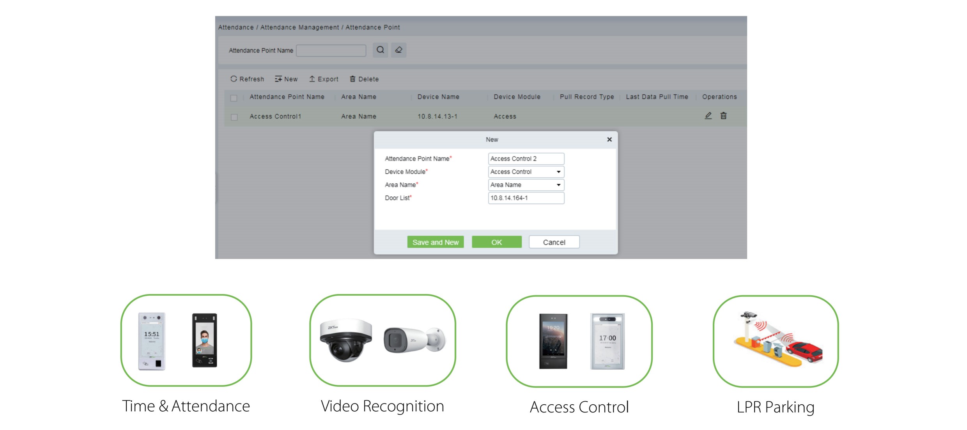Close the New dialog with X
The image size is (967, 430).
[609, 139]
